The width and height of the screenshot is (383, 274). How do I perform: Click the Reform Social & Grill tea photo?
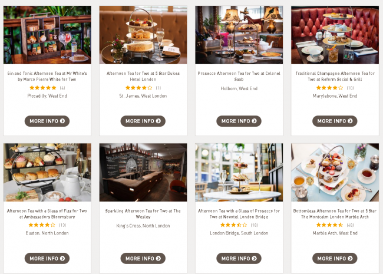335,35
